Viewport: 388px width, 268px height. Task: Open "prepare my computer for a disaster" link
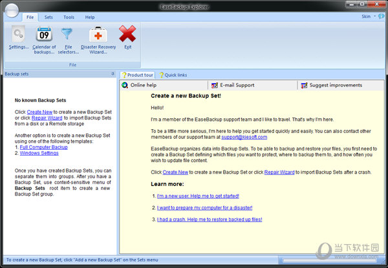(x=204, y=208)
